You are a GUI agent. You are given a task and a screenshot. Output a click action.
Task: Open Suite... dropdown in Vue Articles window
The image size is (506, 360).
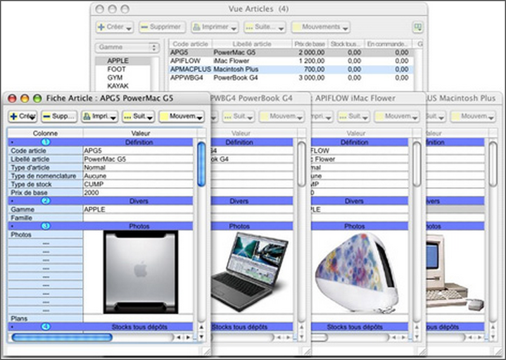tap(265, 27)
